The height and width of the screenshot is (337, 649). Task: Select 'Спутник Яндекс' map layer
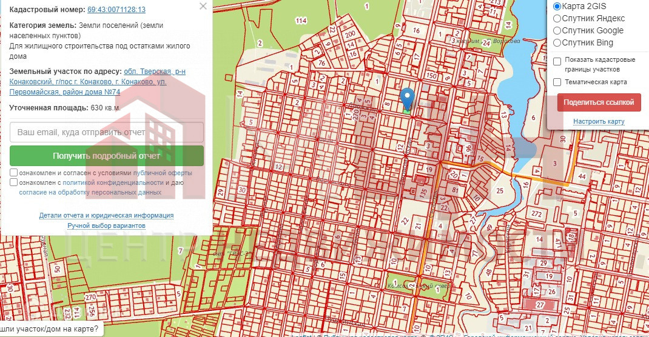pos(557,18)
